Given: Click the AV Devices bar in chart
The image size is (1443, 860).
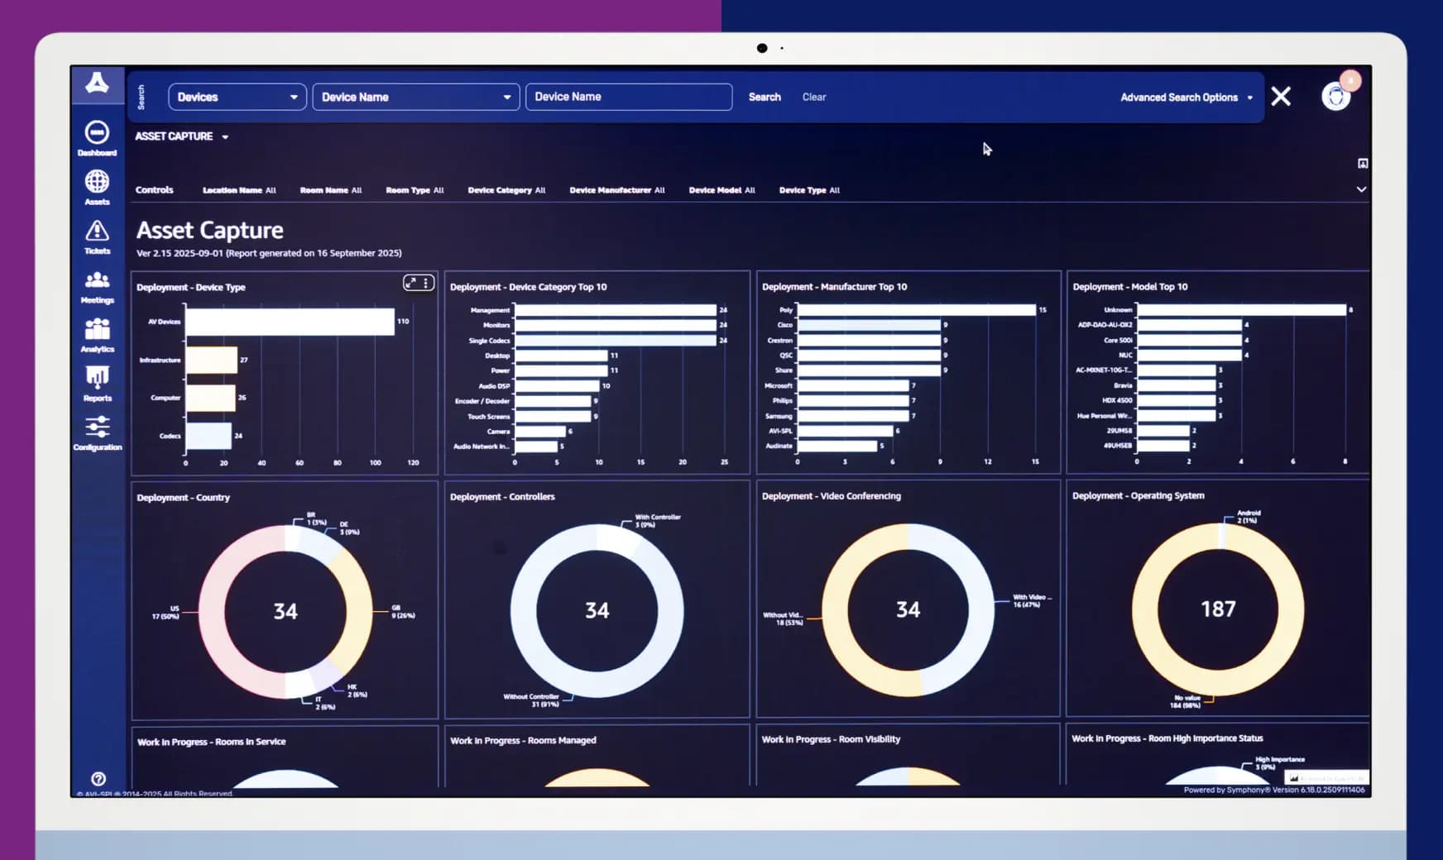Looking at the screenshot, I should 290,322.
